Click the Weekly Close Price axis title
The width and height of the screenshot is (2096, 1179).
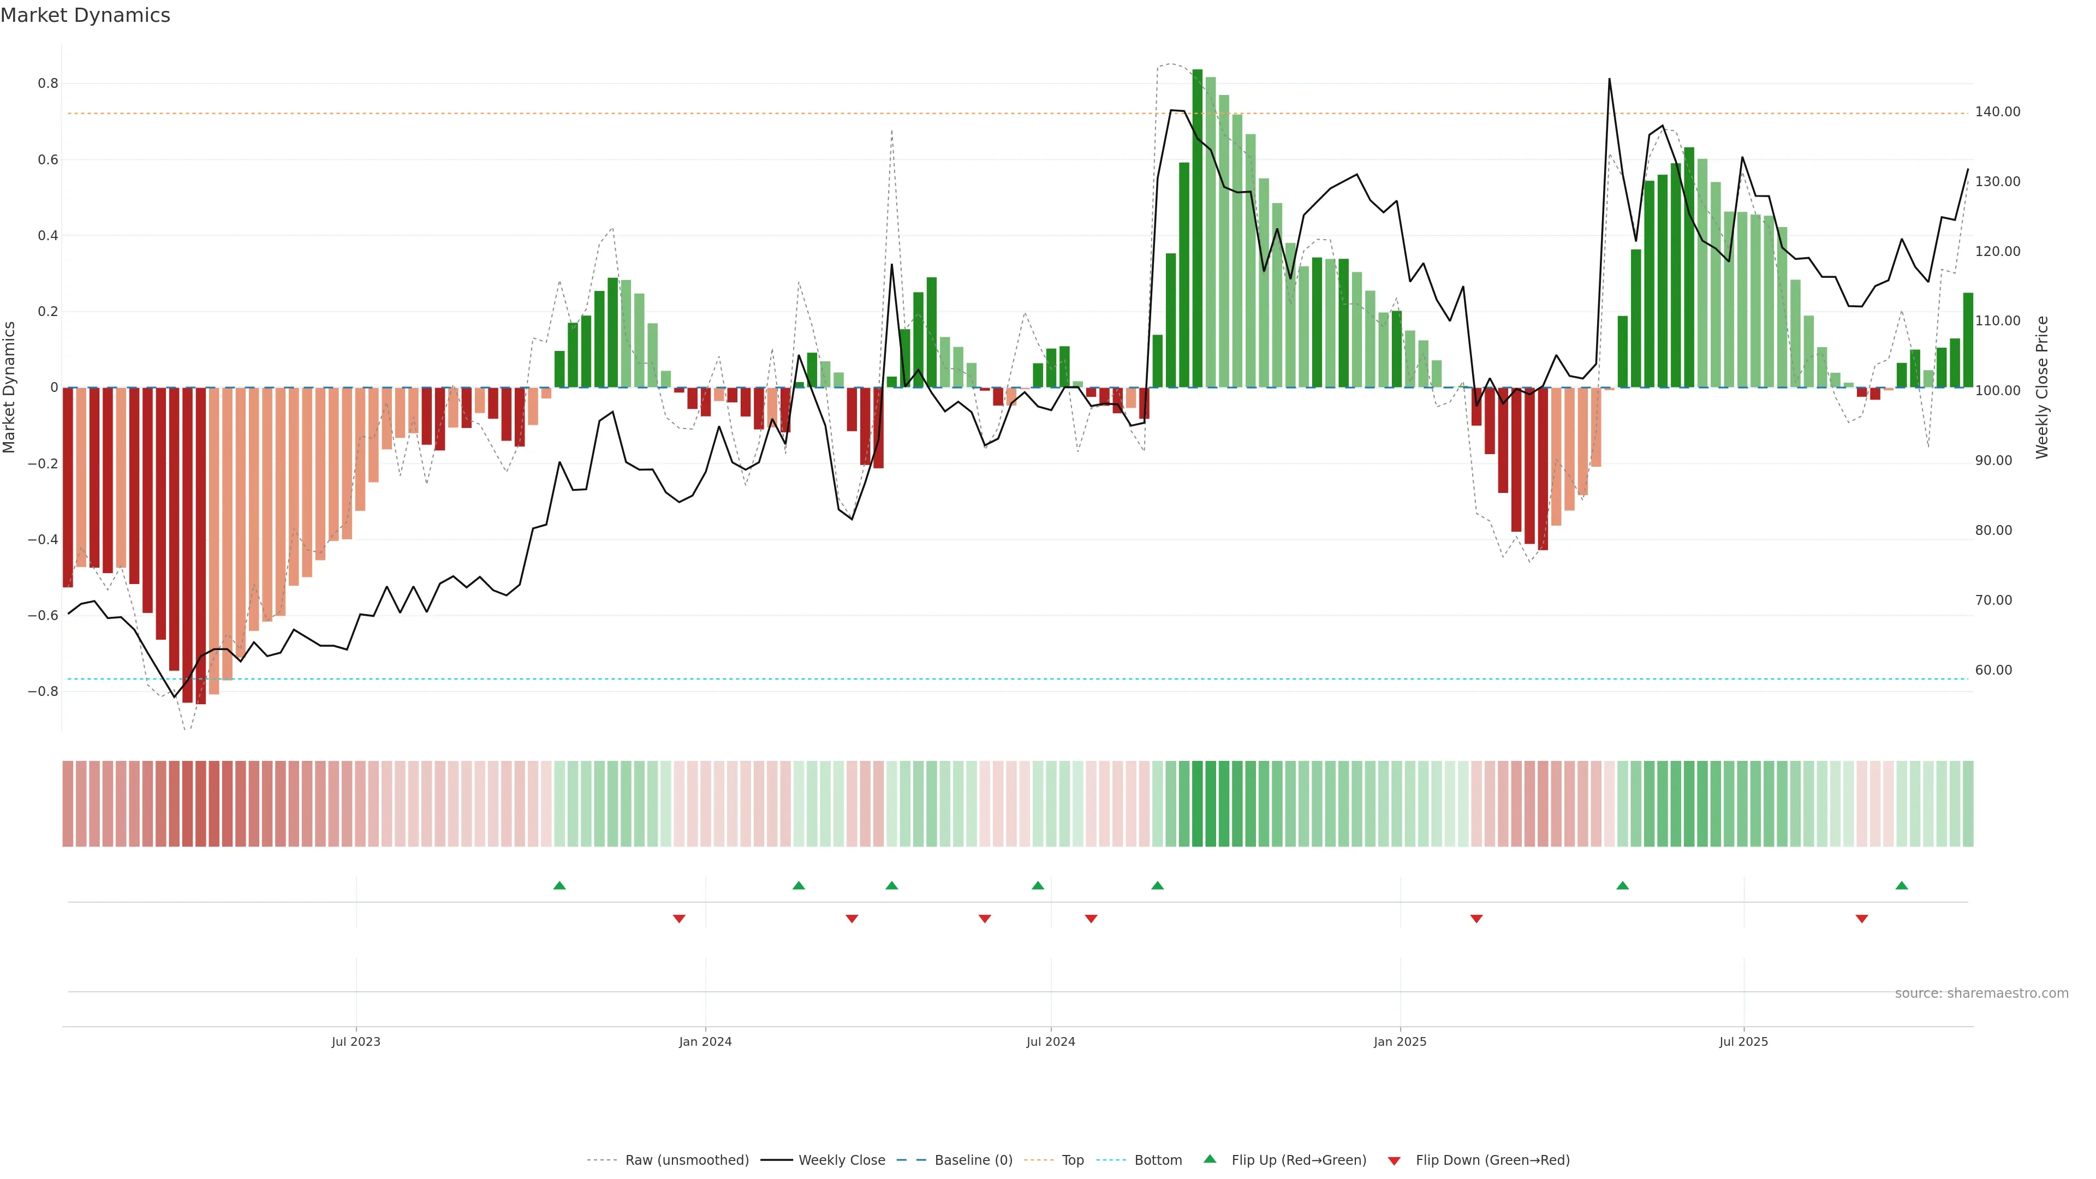2041,388
